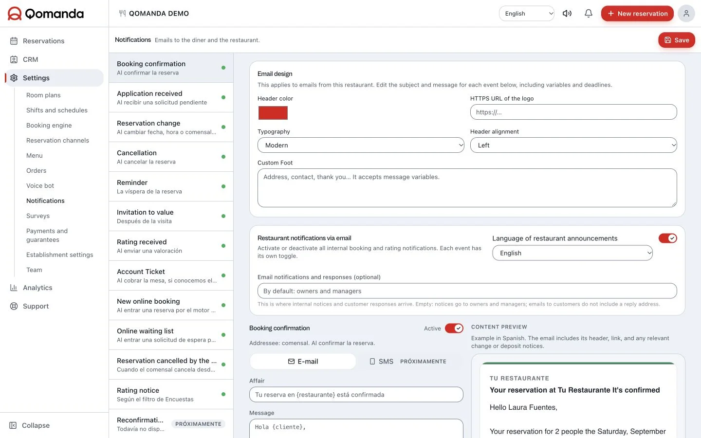This screenshot has height=438, width=701.
Task: Click the HTTPS logo URL field
Action: pyautogui.click(x=573, y=112)
